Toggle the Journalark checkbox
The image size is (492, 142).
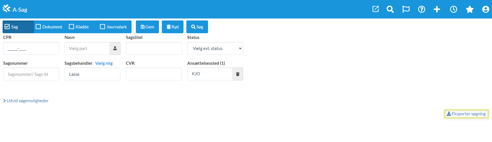102,27
